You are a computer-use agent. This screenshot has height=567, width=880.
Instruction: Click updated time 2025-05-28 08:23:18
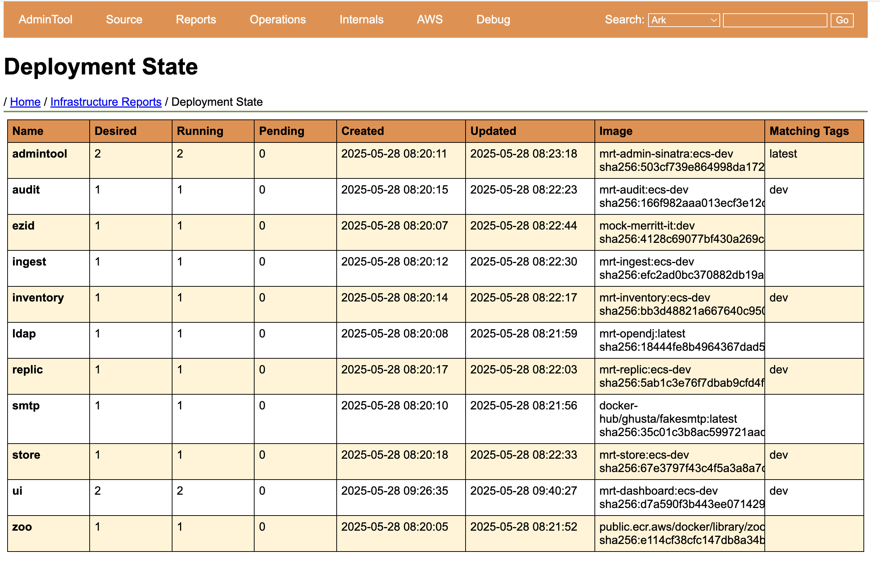click(523, 154)
